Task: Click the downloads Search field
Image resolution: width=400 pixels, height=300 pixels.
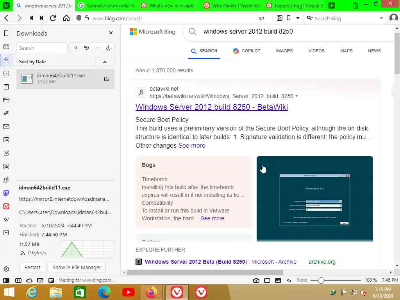Action: (42, 48)
